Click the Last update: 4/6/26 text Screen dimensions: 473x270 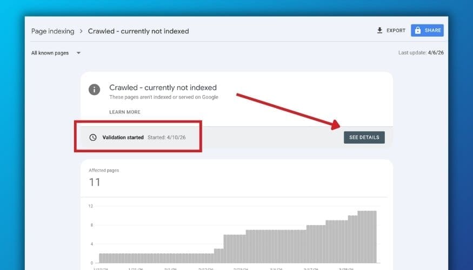click(x=421, y=53)
